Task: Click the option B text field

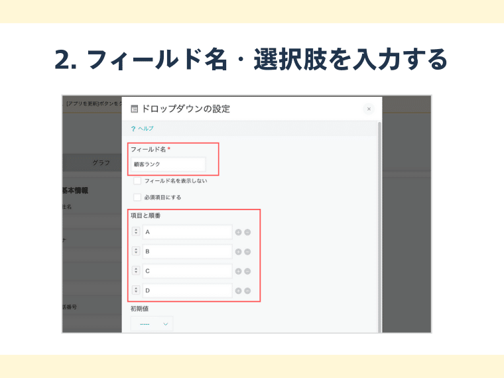Action: coord(187,252)
